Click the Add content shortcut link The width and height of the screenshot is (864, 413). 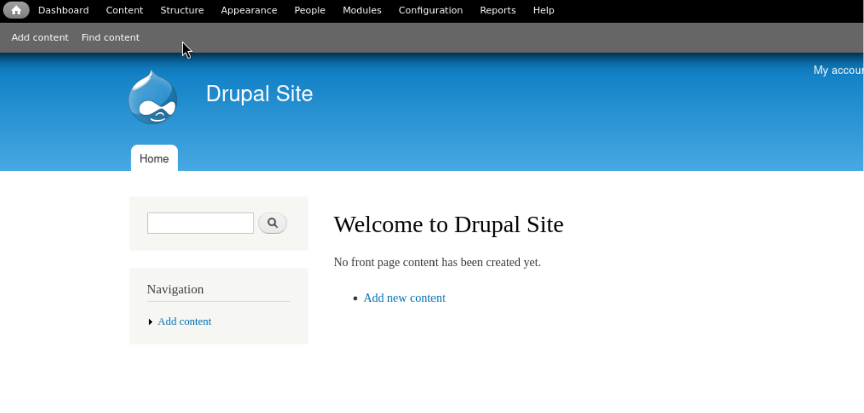[40, 37]
